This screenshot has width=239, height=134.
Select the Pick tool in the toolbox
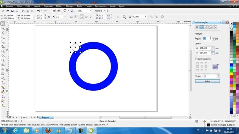tap(3, 23)
